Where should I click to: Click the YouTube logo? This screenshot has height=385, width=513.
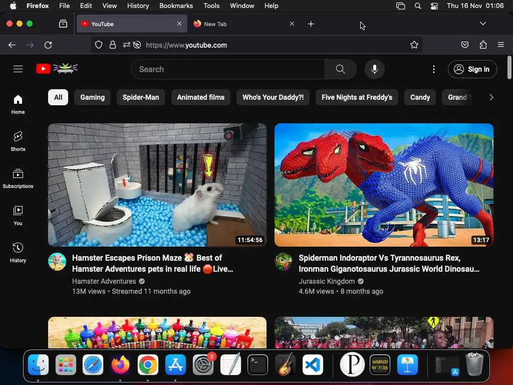(57, 69)
